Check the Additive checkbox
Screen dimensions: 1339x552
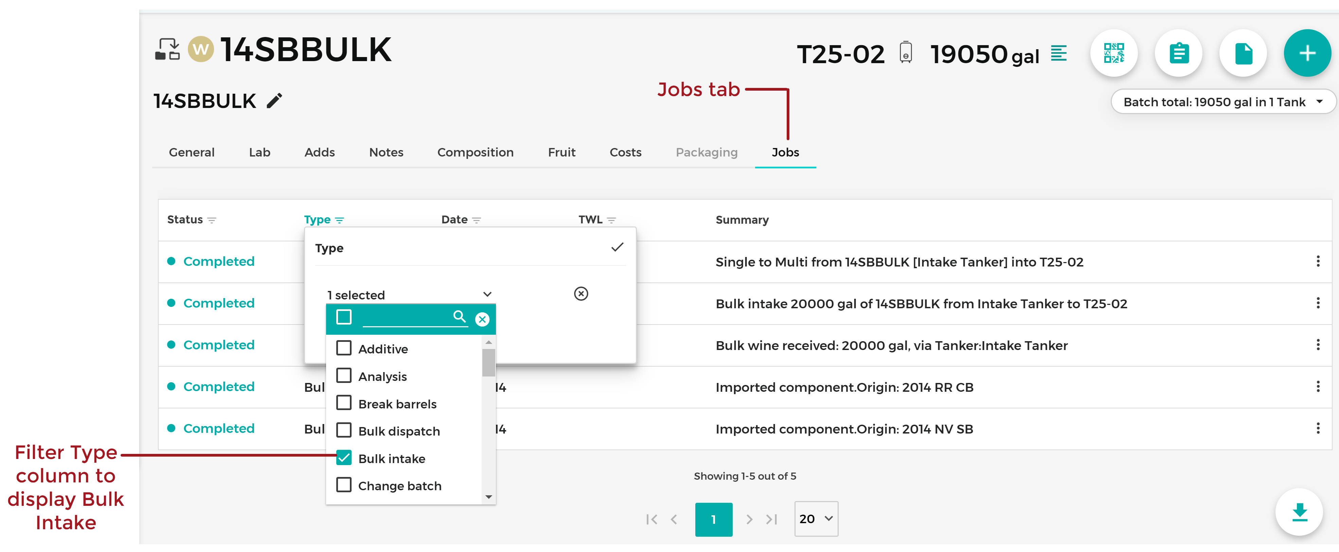(x=344, y=348)
